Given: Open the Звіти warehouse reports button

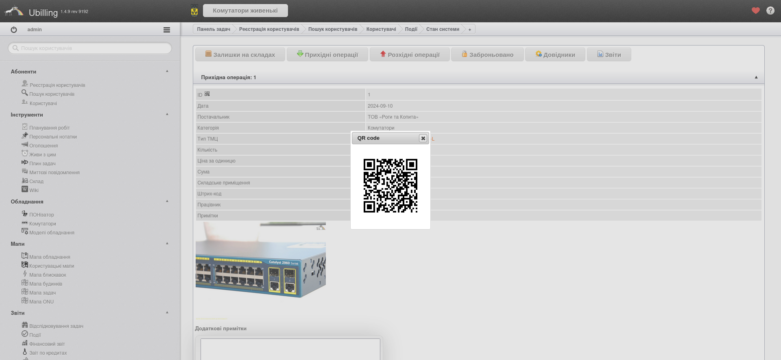Looking at the screenshot, I should point(609,54).
